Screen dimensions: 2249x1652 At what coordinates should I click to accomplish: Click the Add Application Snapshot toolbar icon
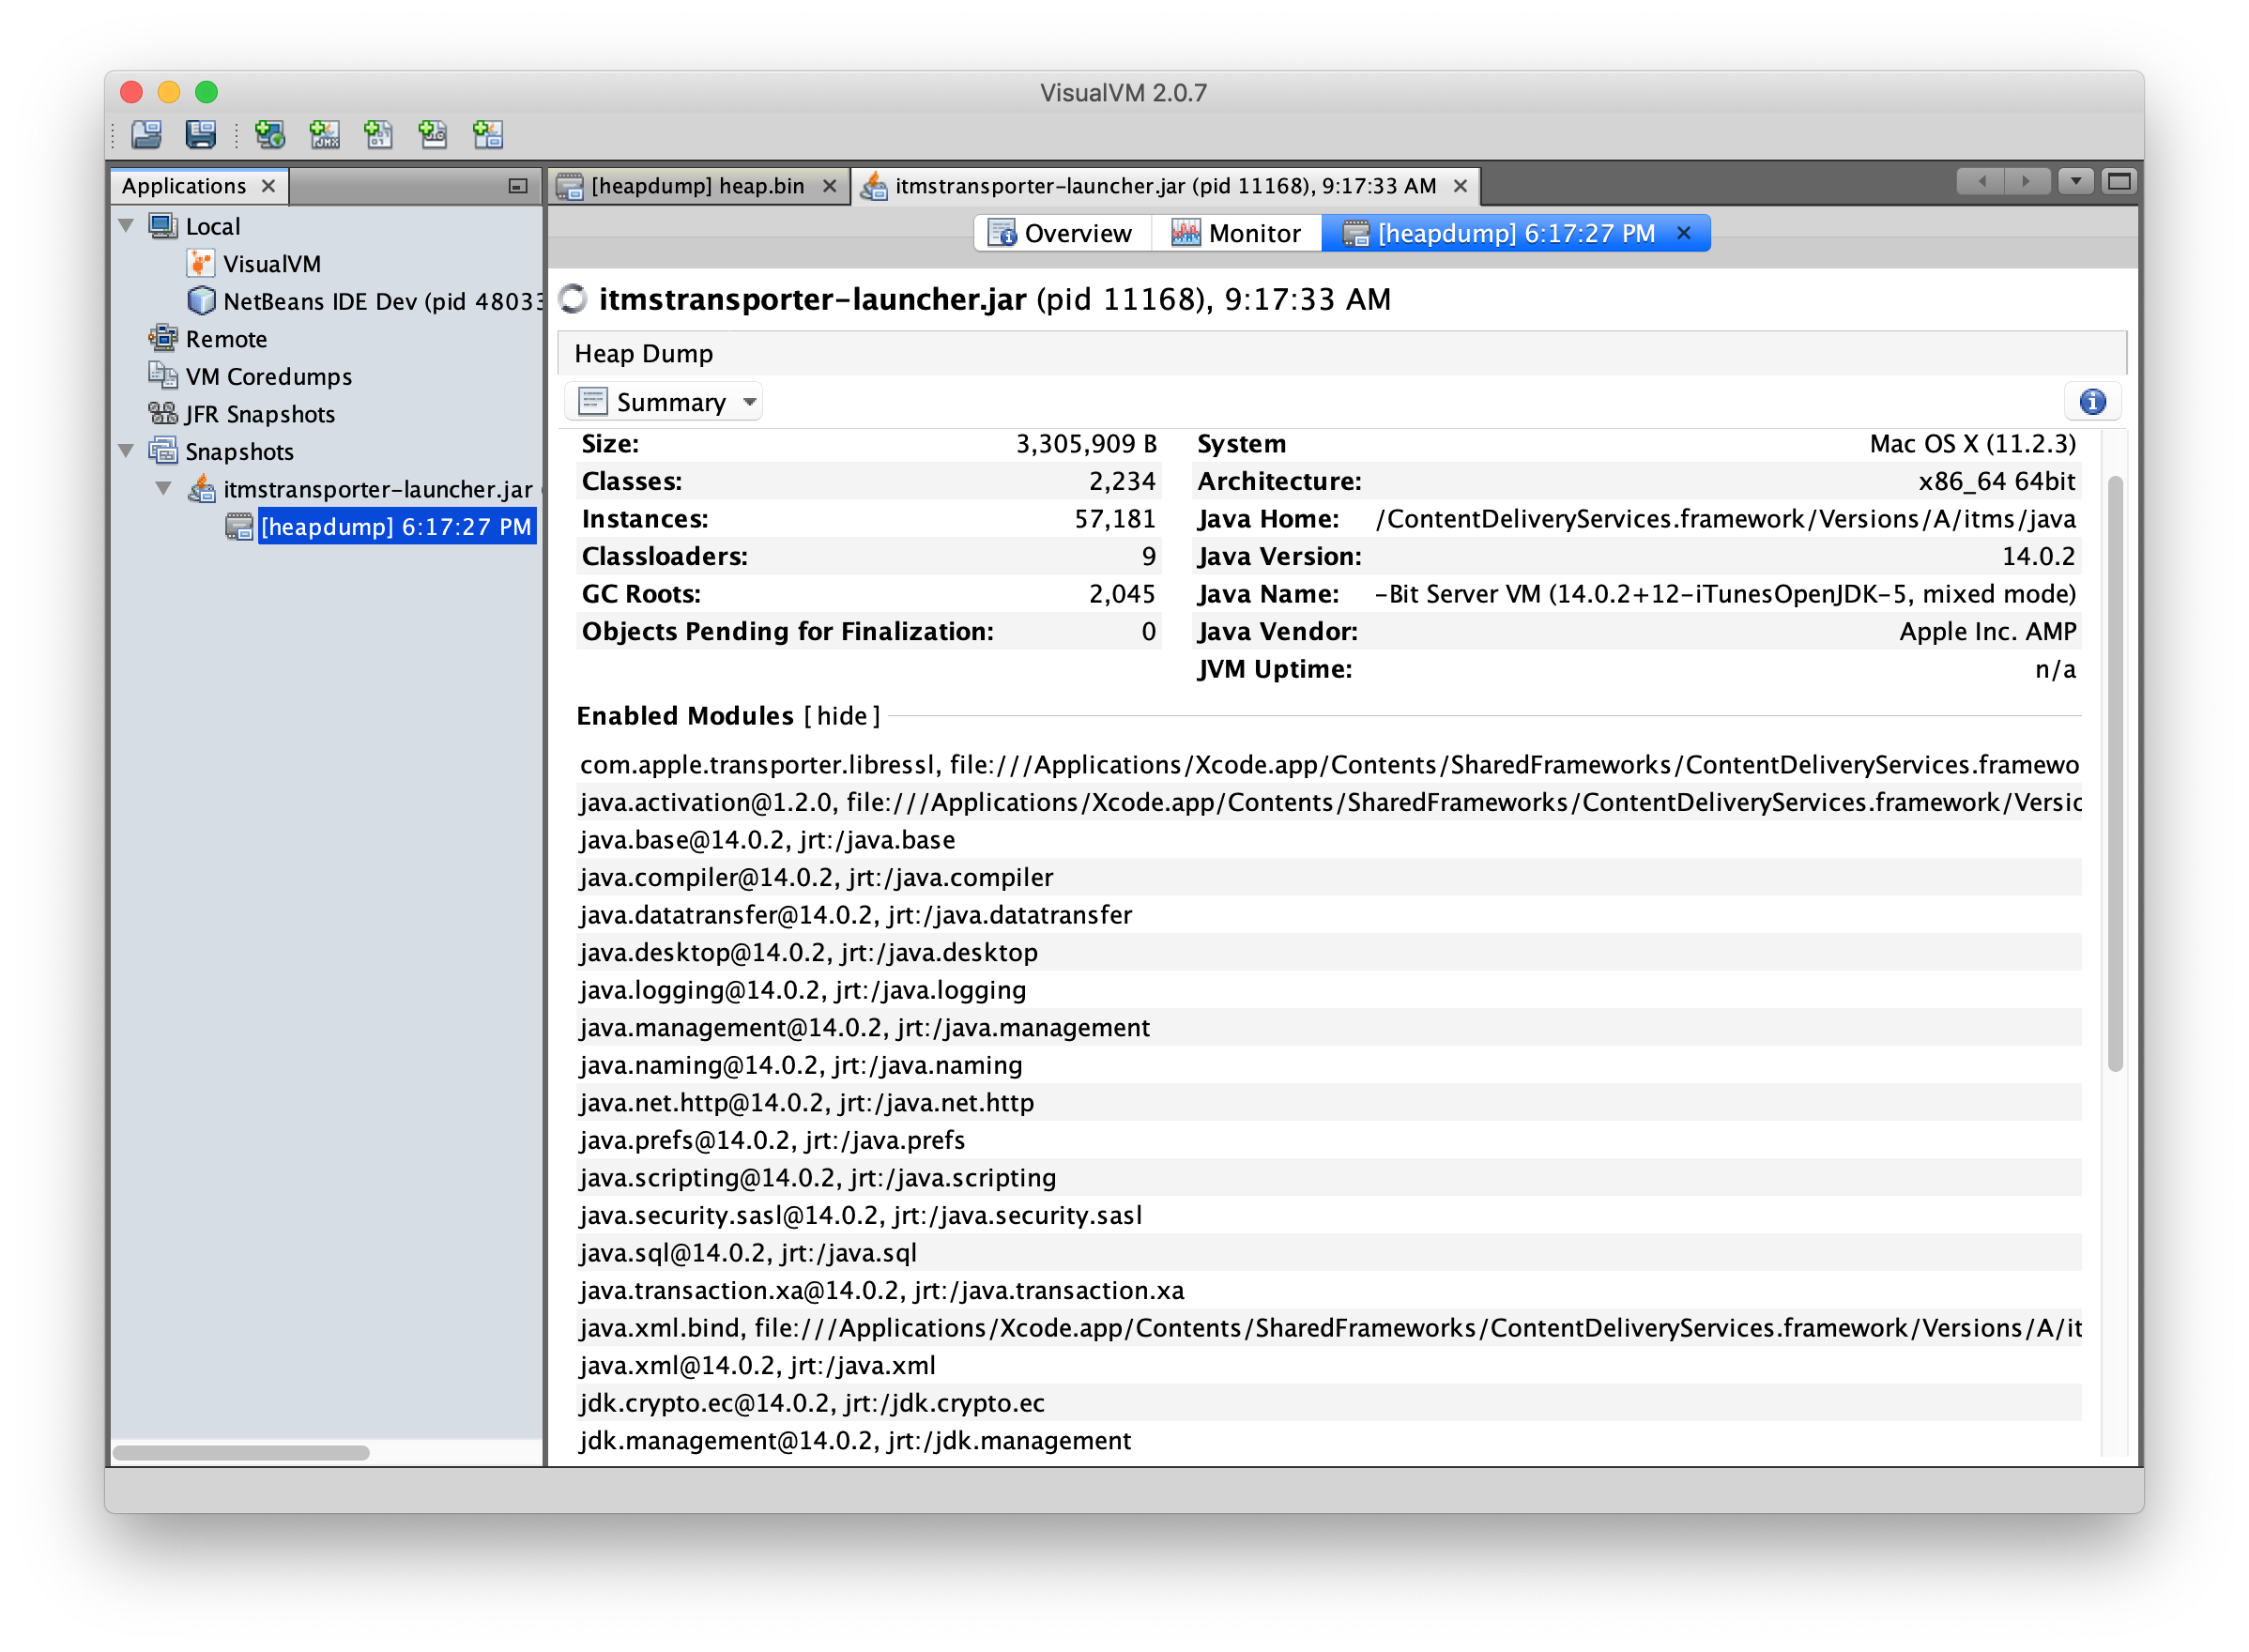tap(488, 134)
